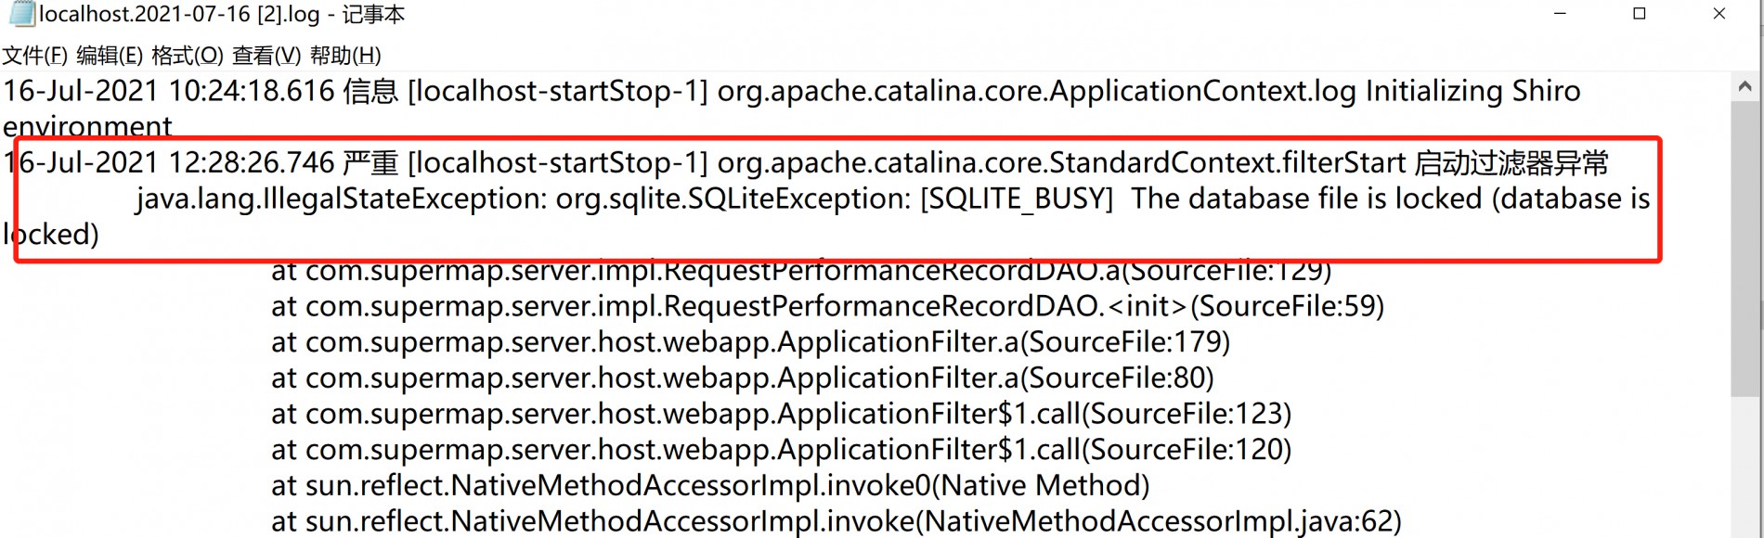Open the 格式(O) menu
Image resolution: width=1764 pixels, height=538 pixels.
pyautogui.click(x=188, y=56)
